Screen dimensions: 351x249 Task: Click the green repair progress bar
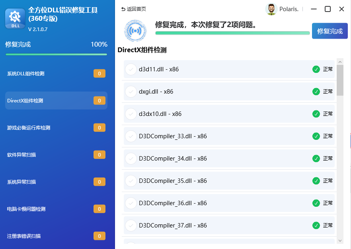click(x=232, y=33)
